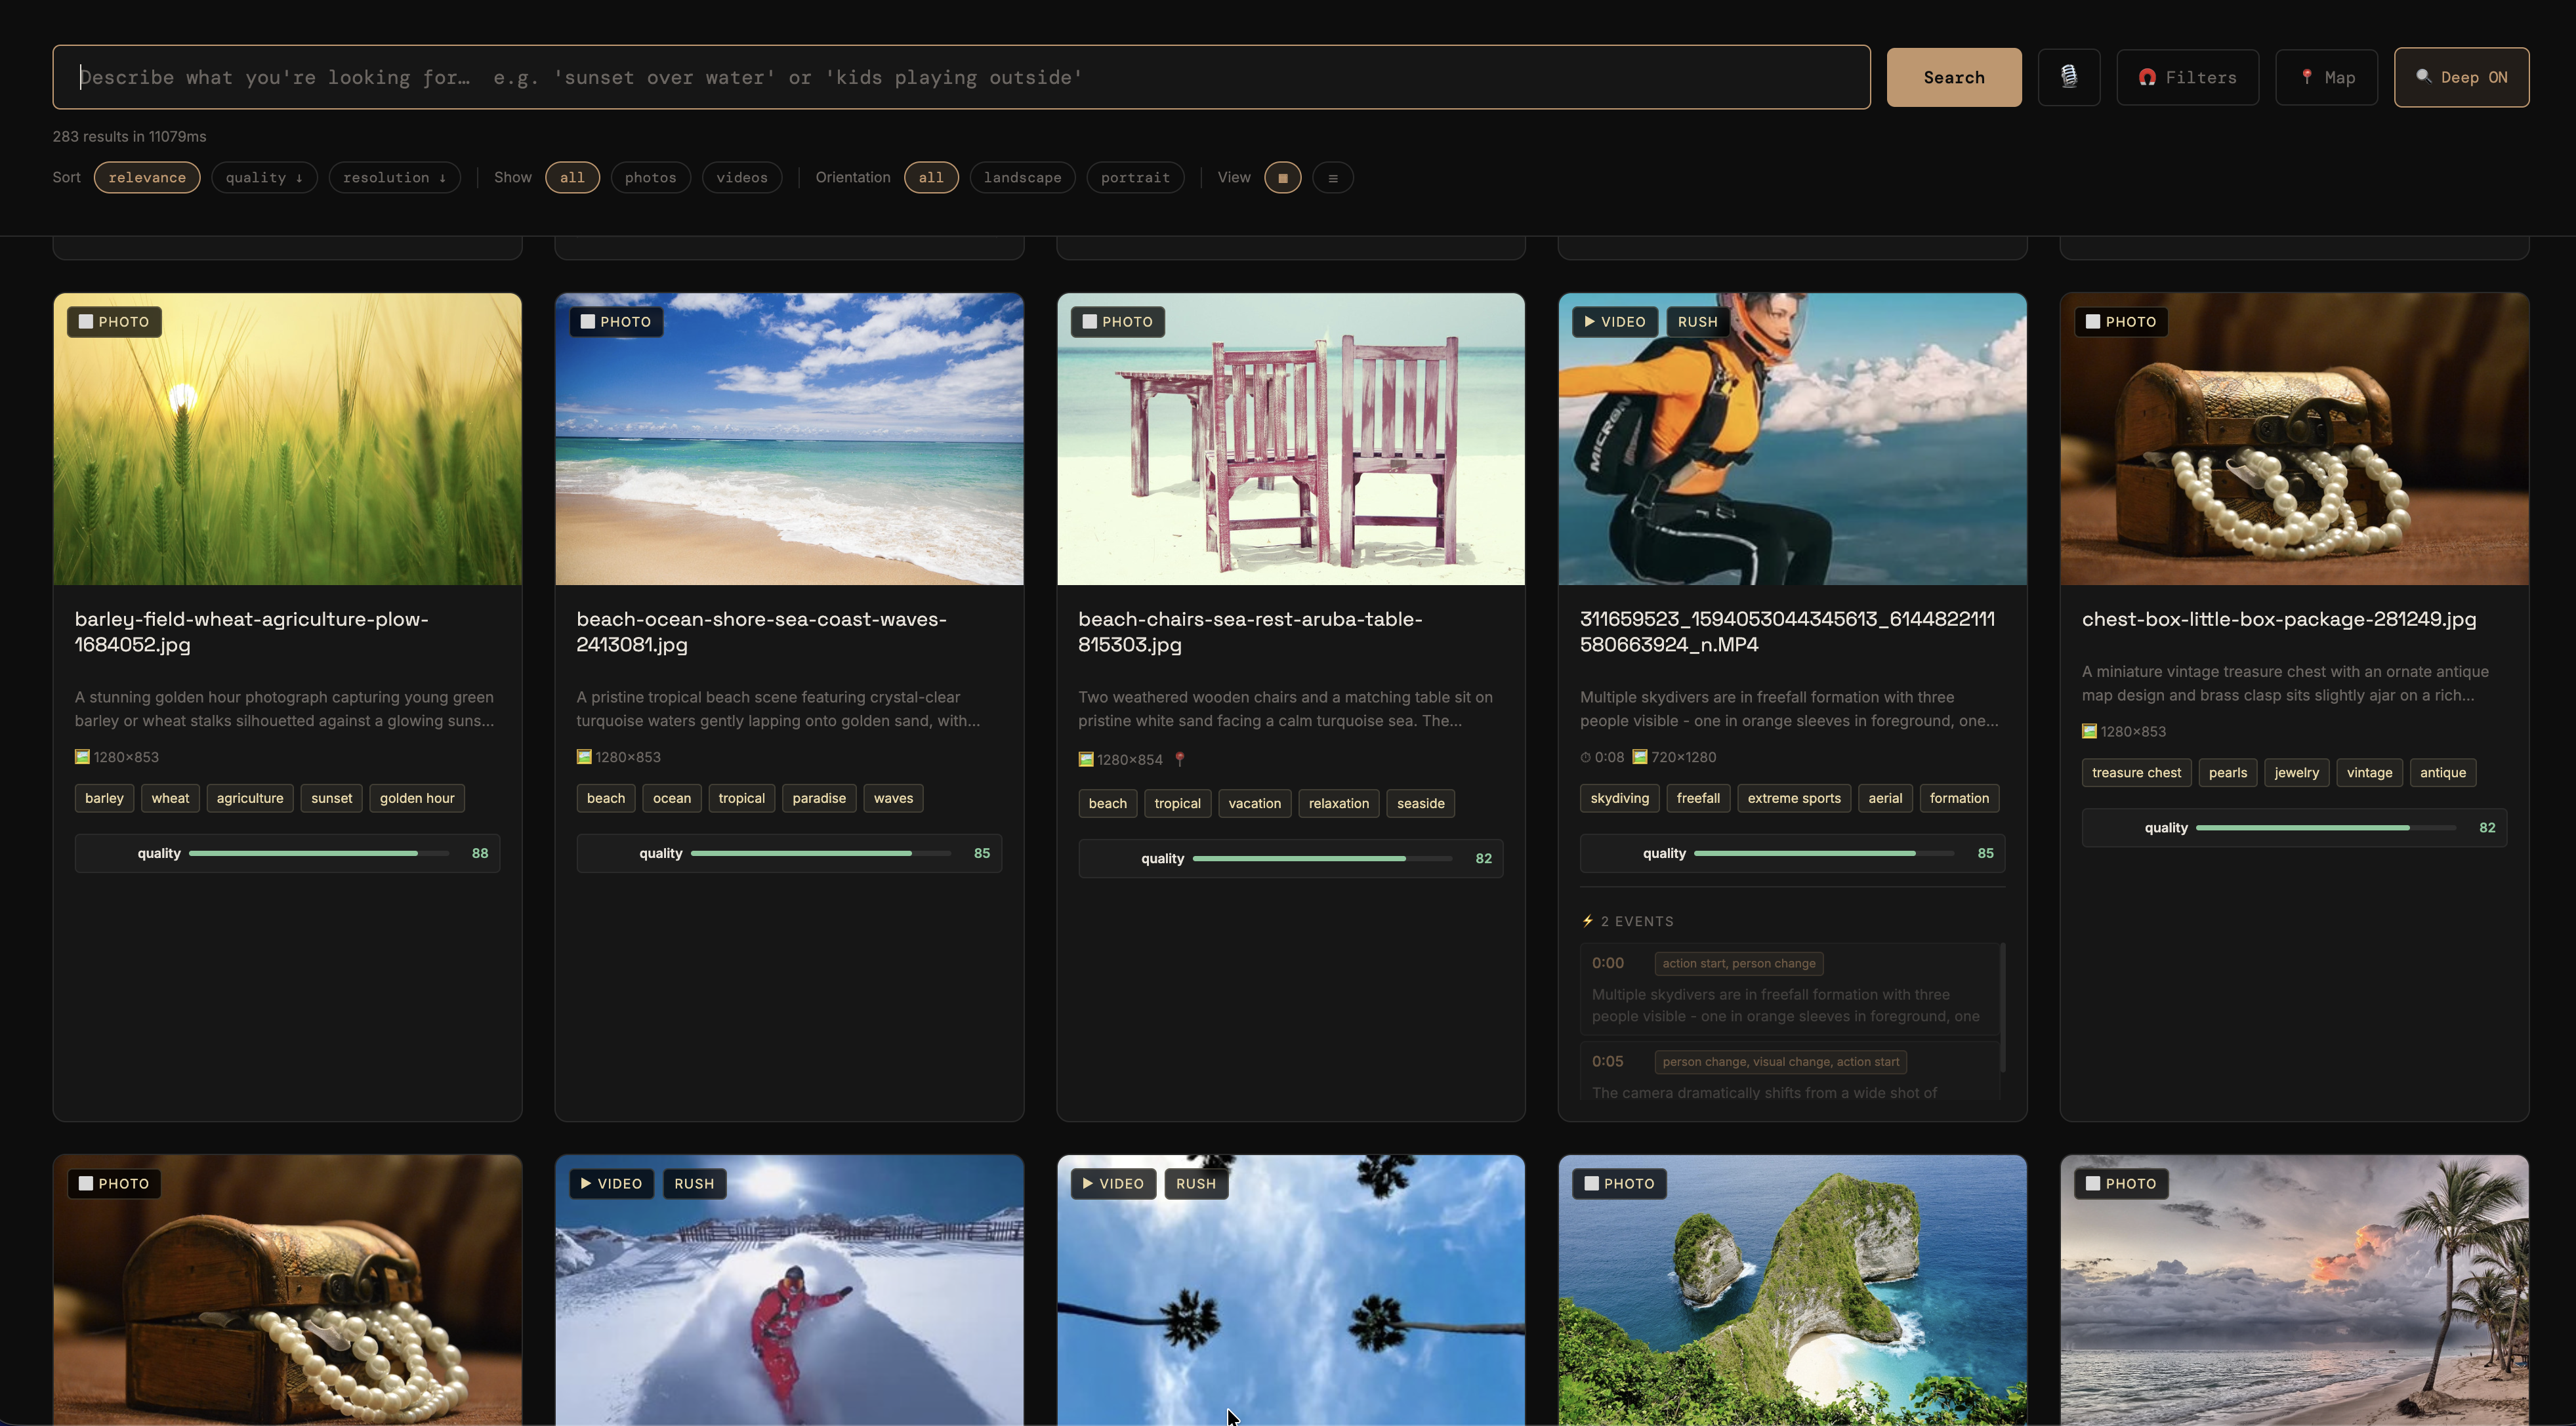
Task: Click the play icon on the skydiving video card
Action: [1589, 321]
